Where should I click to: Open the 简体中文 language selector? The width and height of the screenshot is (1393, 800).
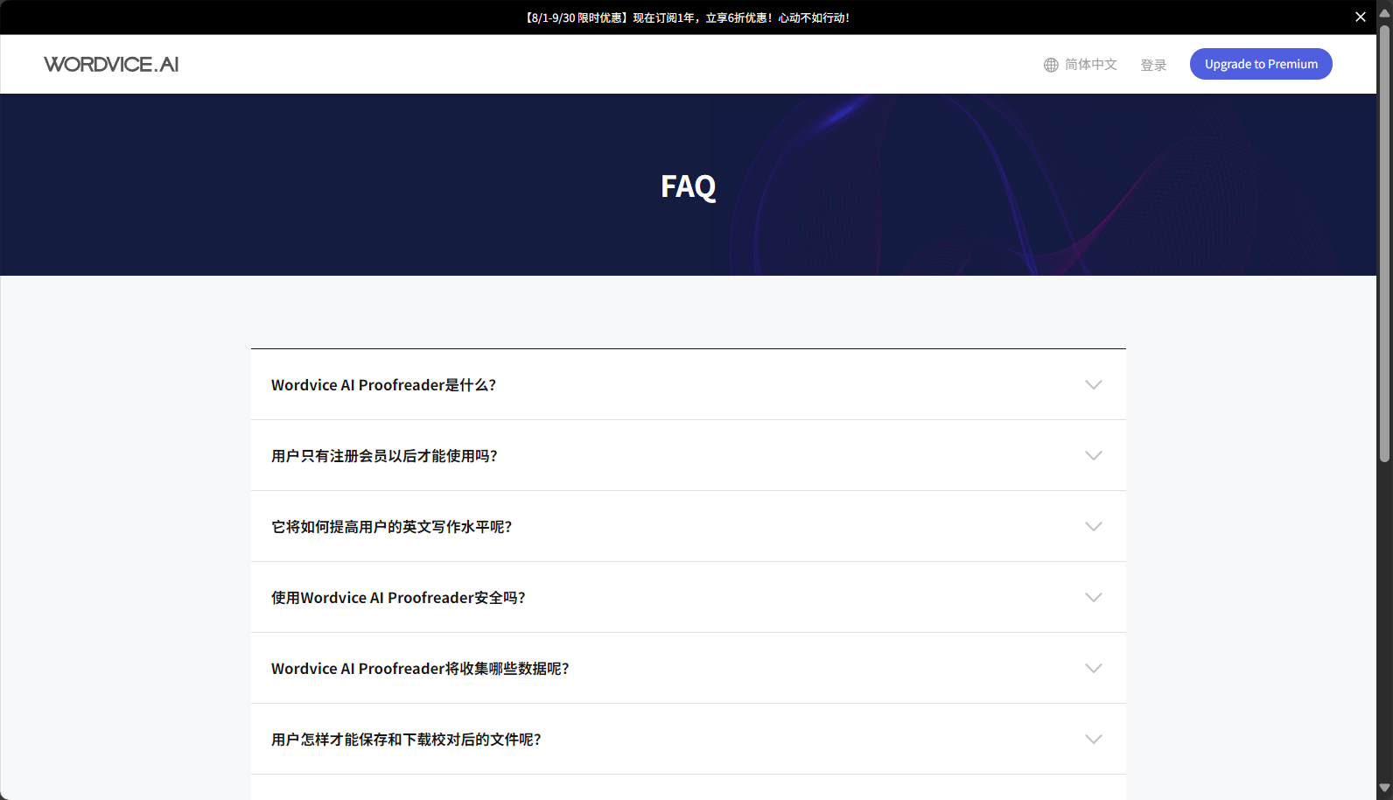[1081, 65]
